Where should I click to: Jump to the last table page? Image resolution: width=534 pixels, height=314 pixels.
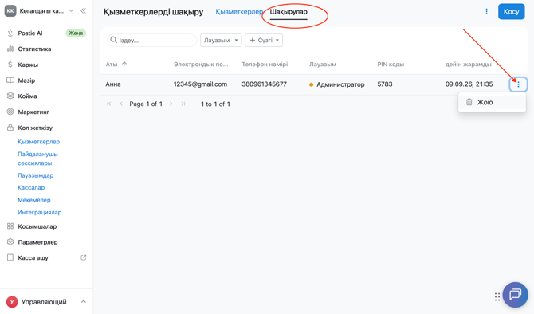pos(183,104)
